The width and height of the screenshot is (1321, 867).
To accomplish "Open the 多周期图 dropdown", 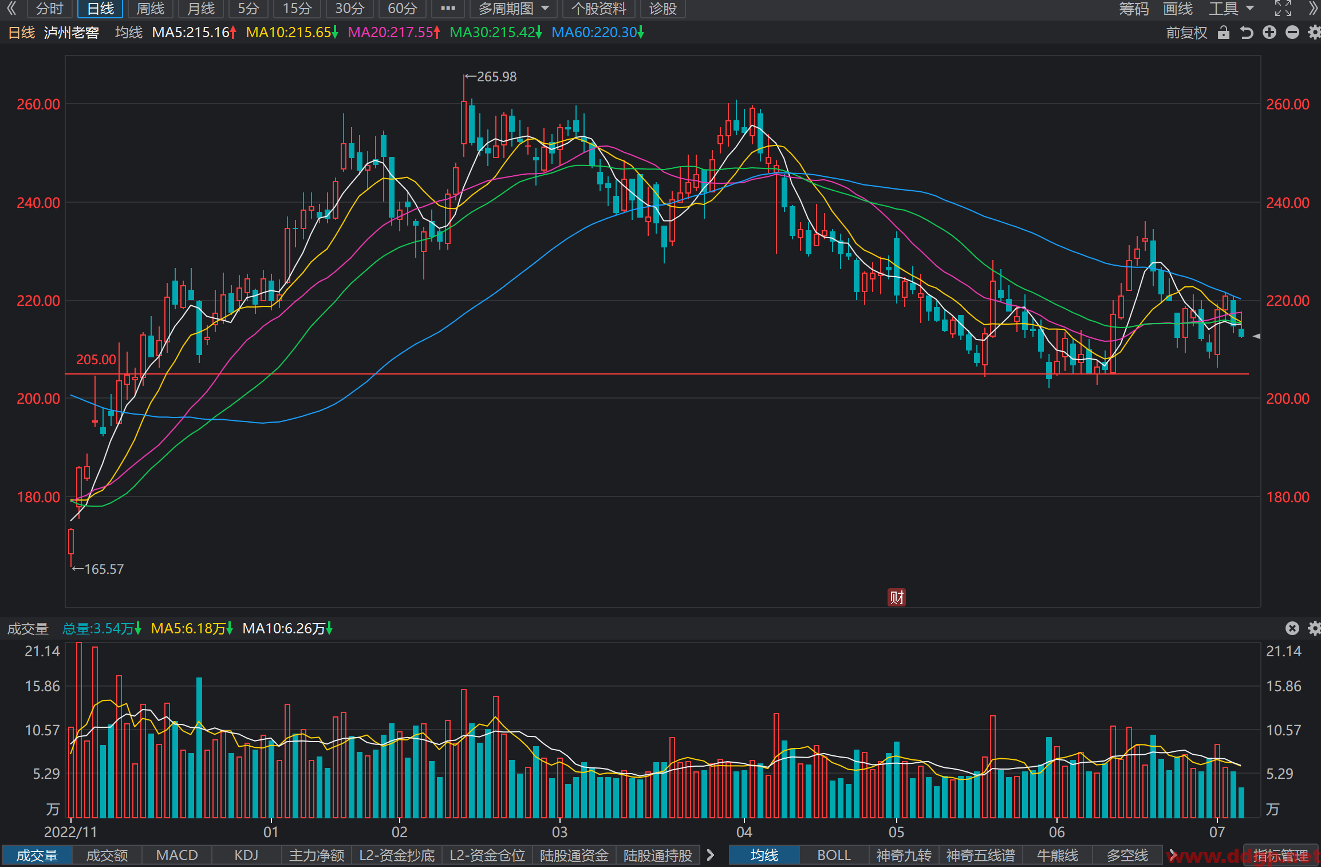I will [x=513, y=9].
